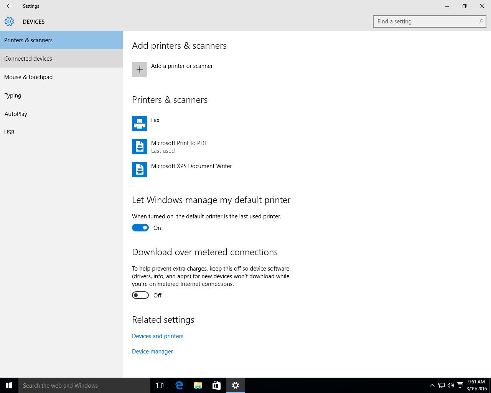Image resolution: width=491 pixels, height=393 pixels.
Task: Click the Last used status text
Action: (163, 151)
